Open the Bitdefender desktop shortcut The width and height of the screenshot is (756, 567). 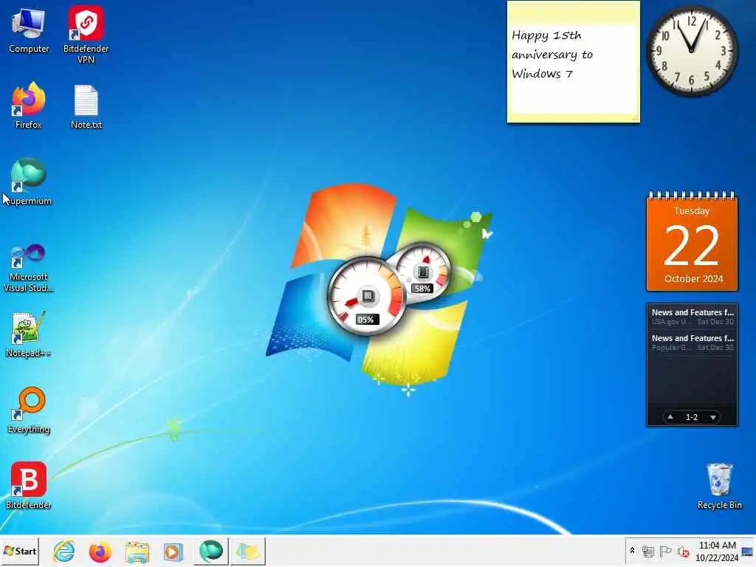pyautogui.click(x=29, y=486)
